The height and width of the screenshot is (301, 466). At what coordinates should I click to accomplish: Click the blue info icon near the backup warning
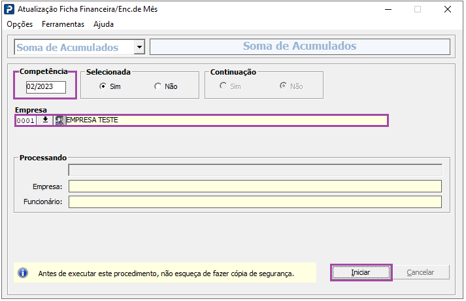pos(23,273)
